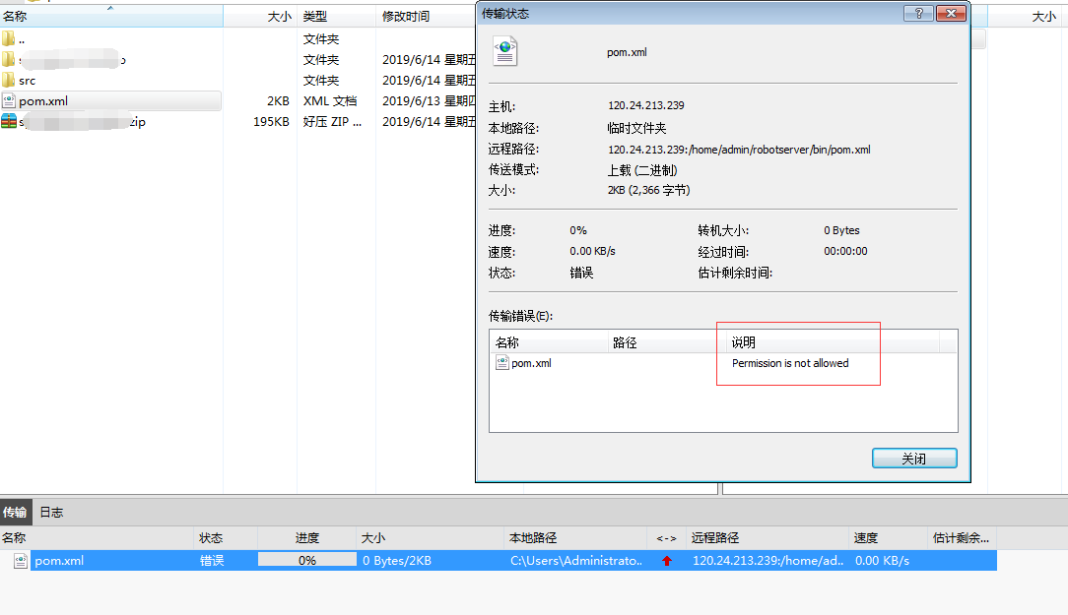This screenshot has height=615, width=1068.
Task: Click the 名称 column header in error list
Action: tap(549, 342)
